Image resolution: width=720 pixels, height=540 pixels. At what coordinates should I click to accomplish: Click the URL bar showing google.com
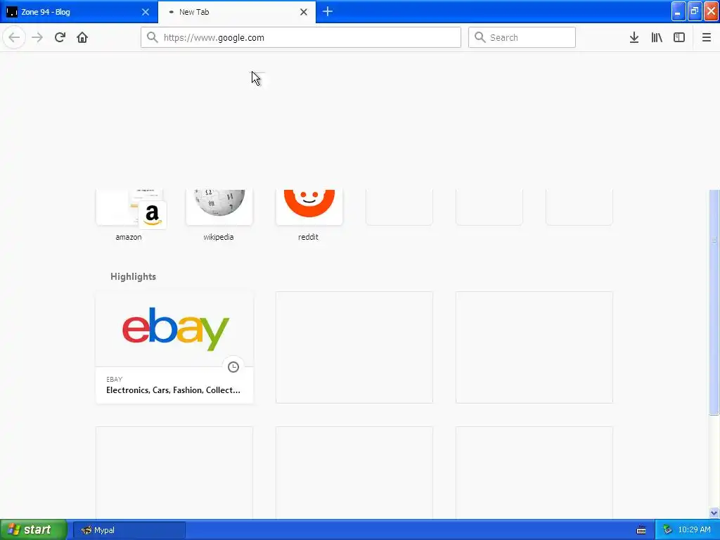(301, 37)
